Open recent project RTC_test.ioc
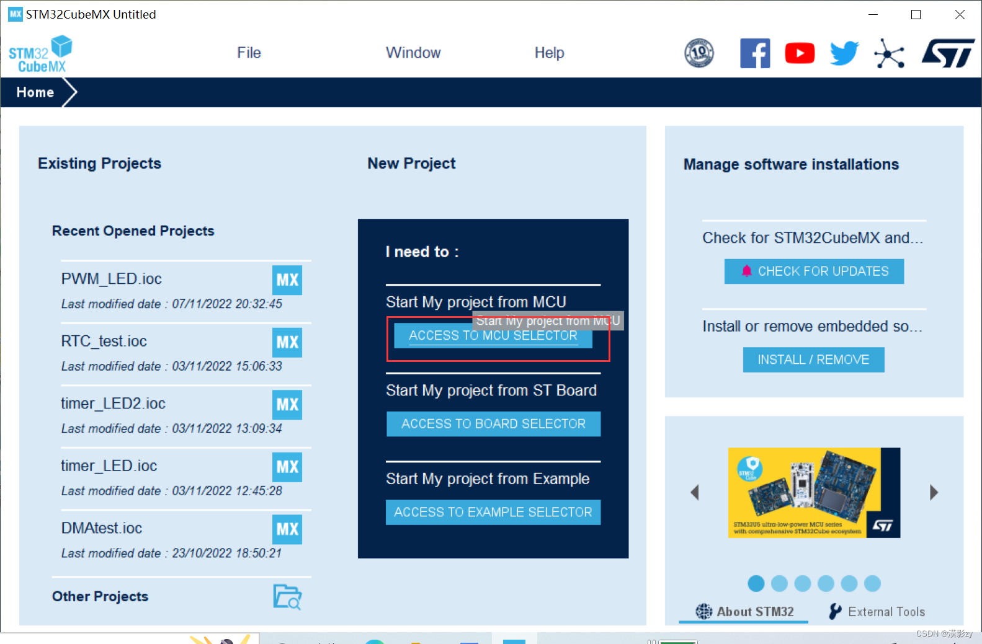982x644 pixels. (104, 342)
